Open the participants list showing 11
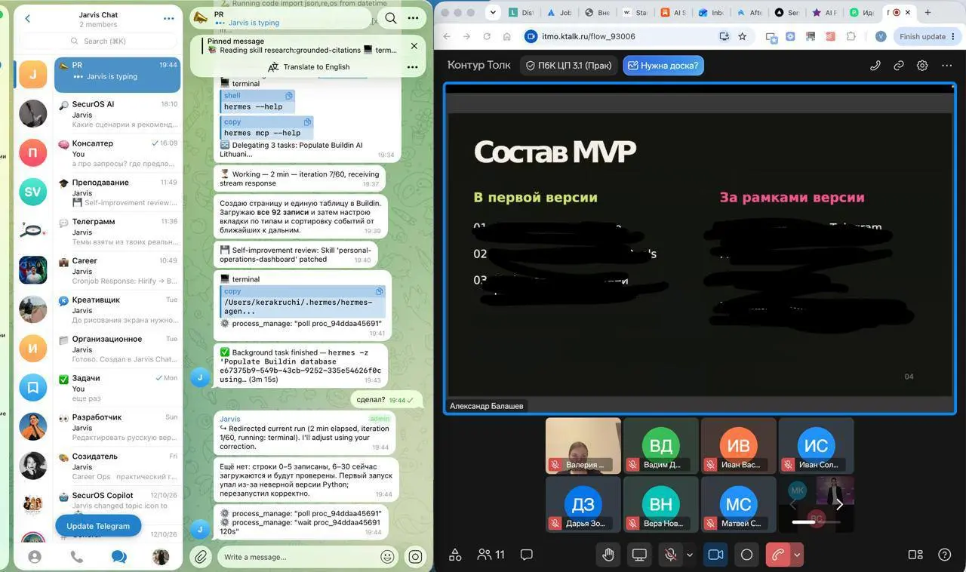966x572 pixels. pyautogui.click(x=491, y=555)
